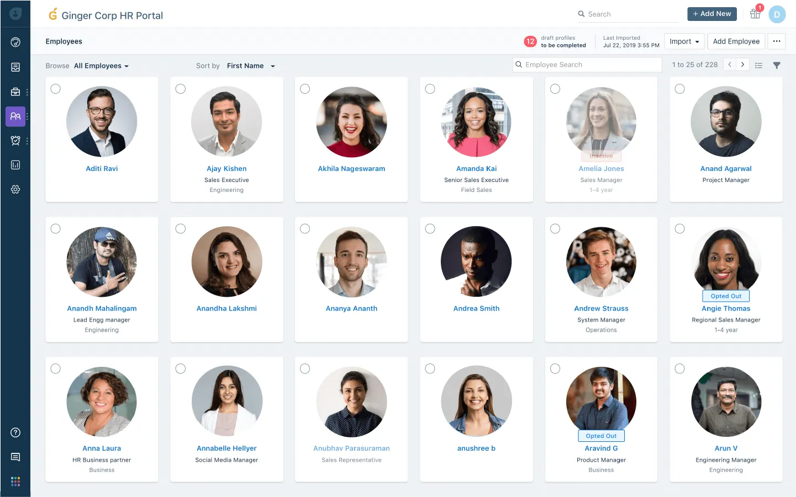
Task: Expand the All Employees browse dropdown
Action: pos(101,66)
